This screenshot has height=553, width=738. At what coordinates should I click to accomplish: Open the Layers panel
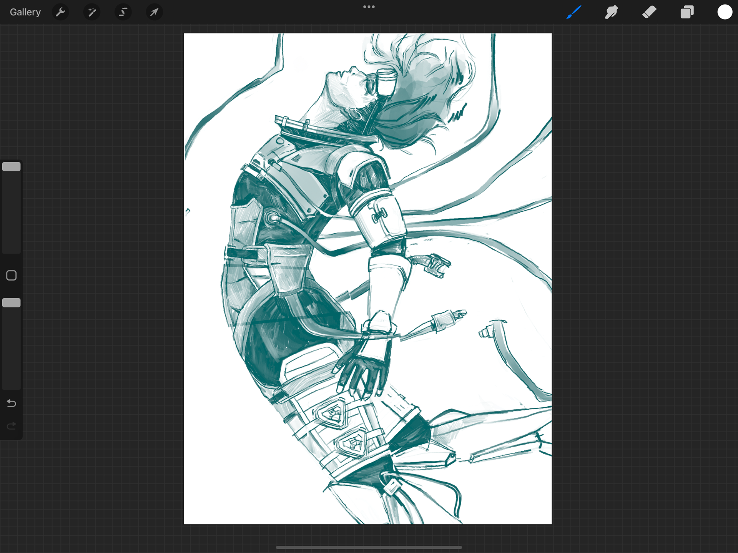[687, 12]
